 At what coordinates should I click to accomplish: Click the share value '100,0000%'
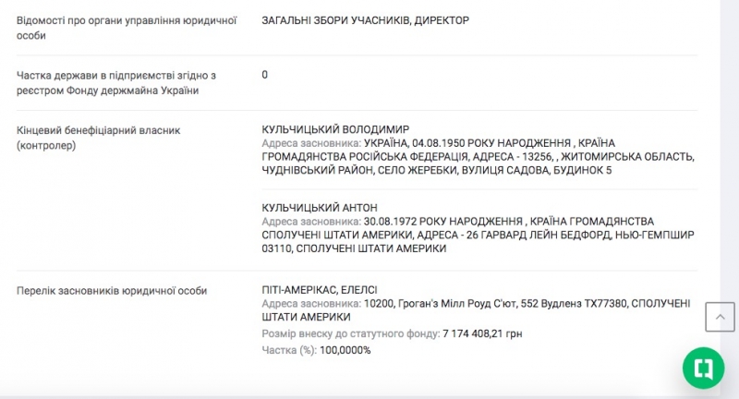[345, 350]
